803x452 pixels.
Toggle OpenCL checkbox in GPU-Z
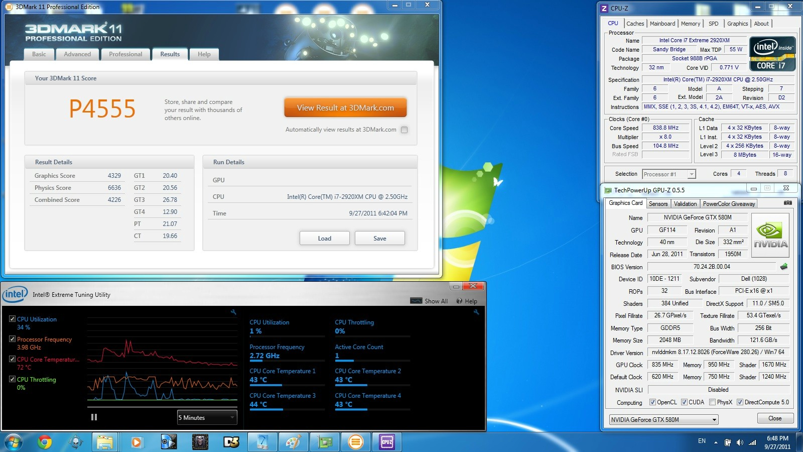[652, 402]
